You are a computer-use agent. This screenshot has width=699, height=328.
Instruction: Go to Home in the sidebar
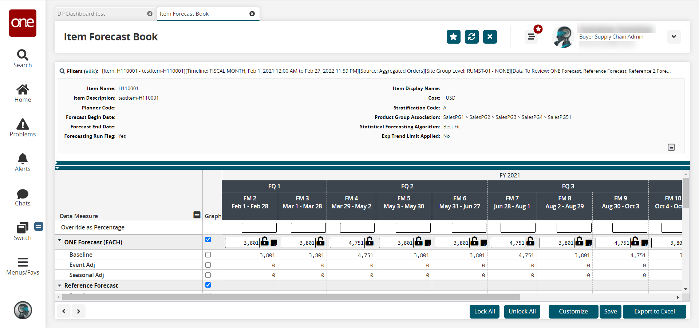23,93
